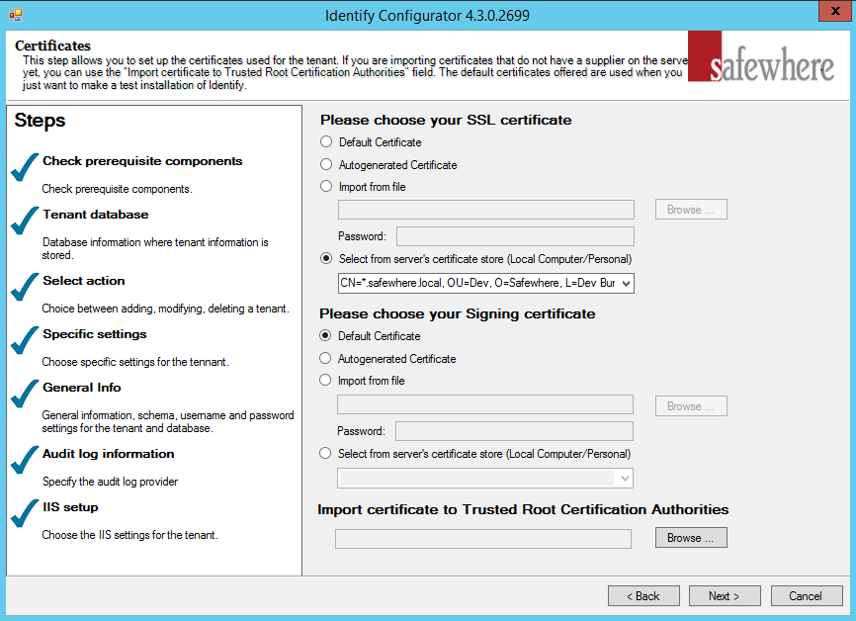856x621 pixels.
Task: Click the Back button
Action: pyautogui.click(x=643, y=596)
